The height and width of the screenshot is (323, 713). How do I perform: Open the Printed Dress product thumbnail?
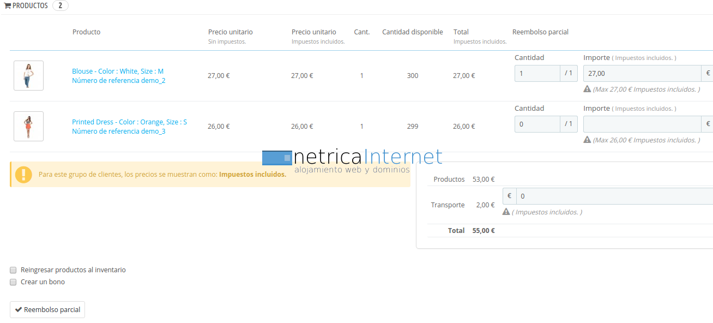click(28, 126)
